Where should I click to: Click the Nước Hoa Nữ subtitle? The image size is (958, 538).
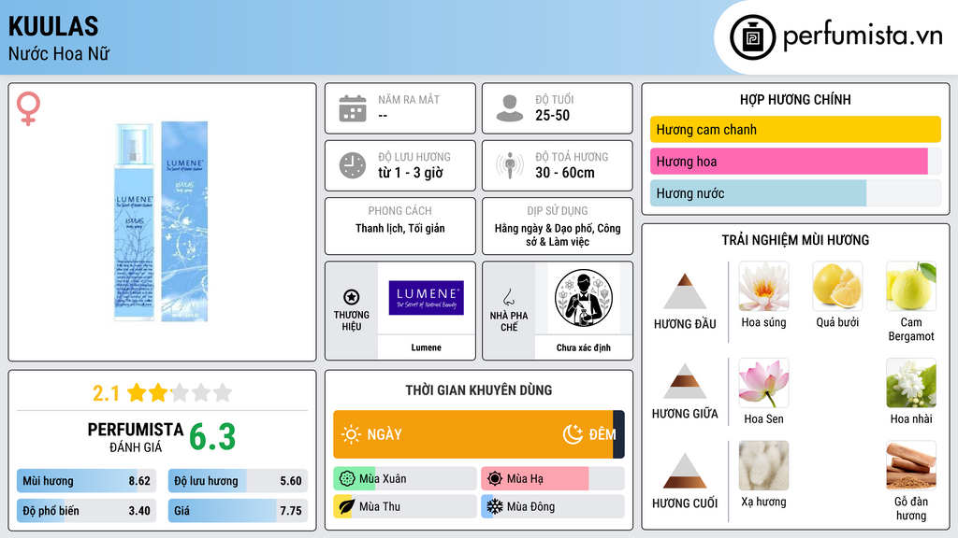[59, 53]
